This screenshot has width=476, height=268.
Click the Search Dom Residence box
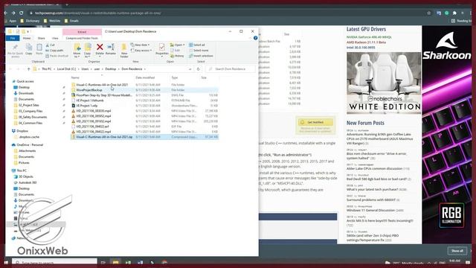pyautogui.click(x=231, y=69)
